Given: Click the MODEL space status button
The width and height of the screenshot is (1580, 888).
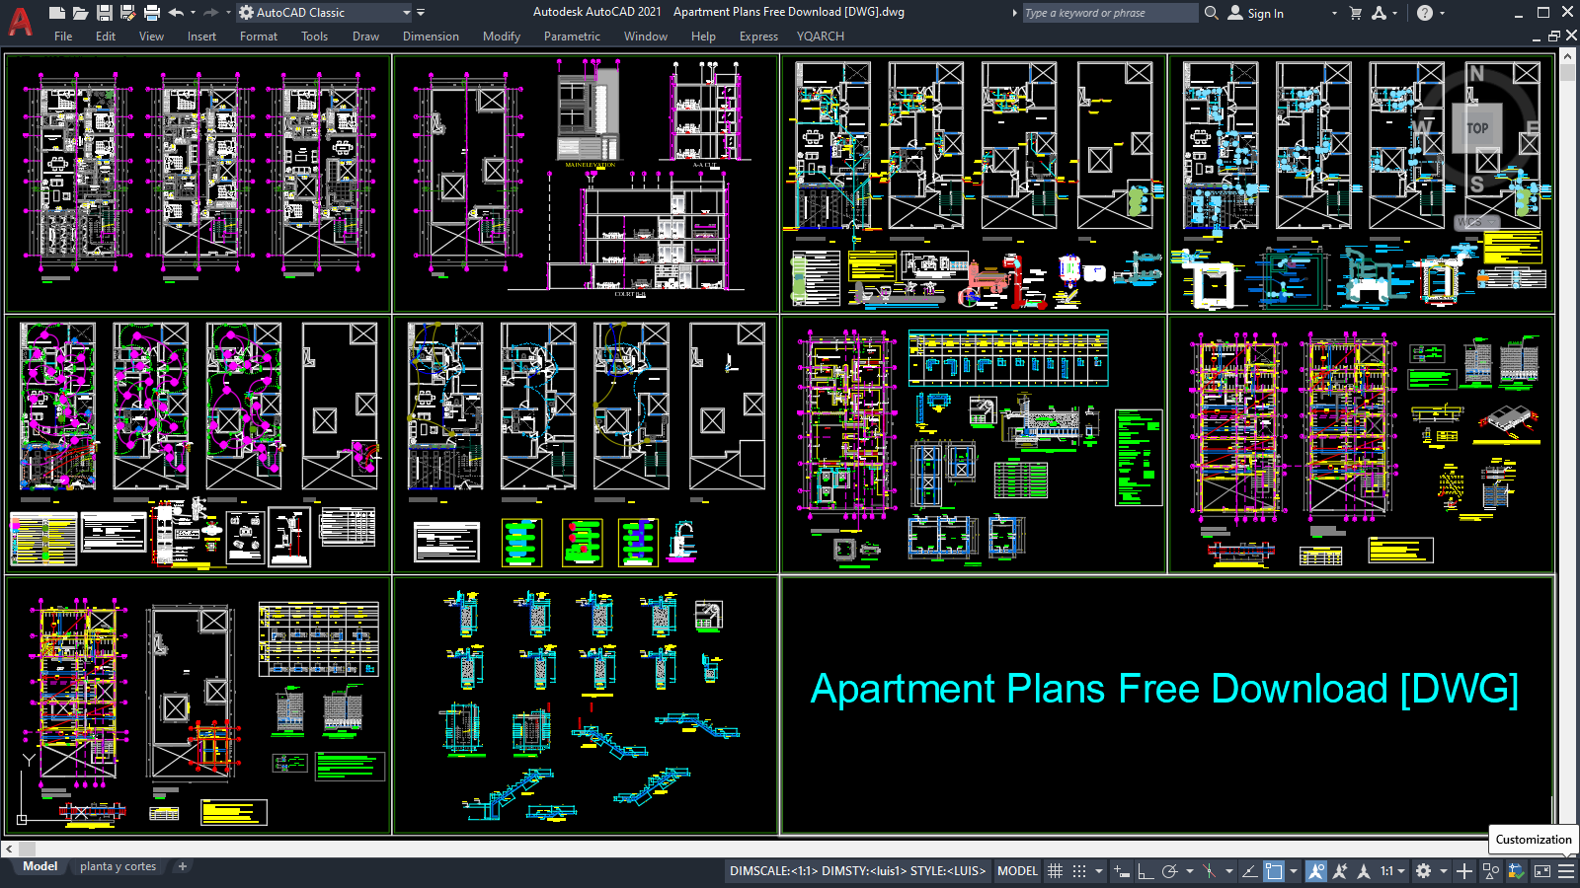Looking at the screenshot, I should [1017, 871].
